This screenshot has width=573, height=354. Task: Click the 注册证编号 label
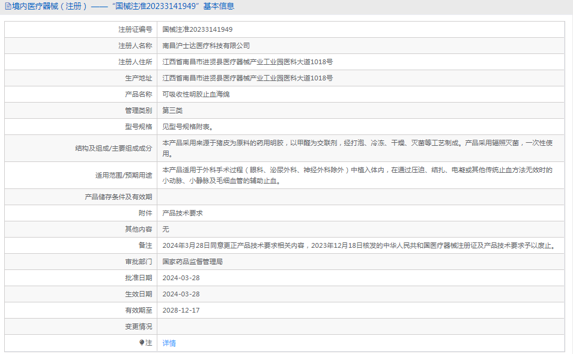[135, 29]
